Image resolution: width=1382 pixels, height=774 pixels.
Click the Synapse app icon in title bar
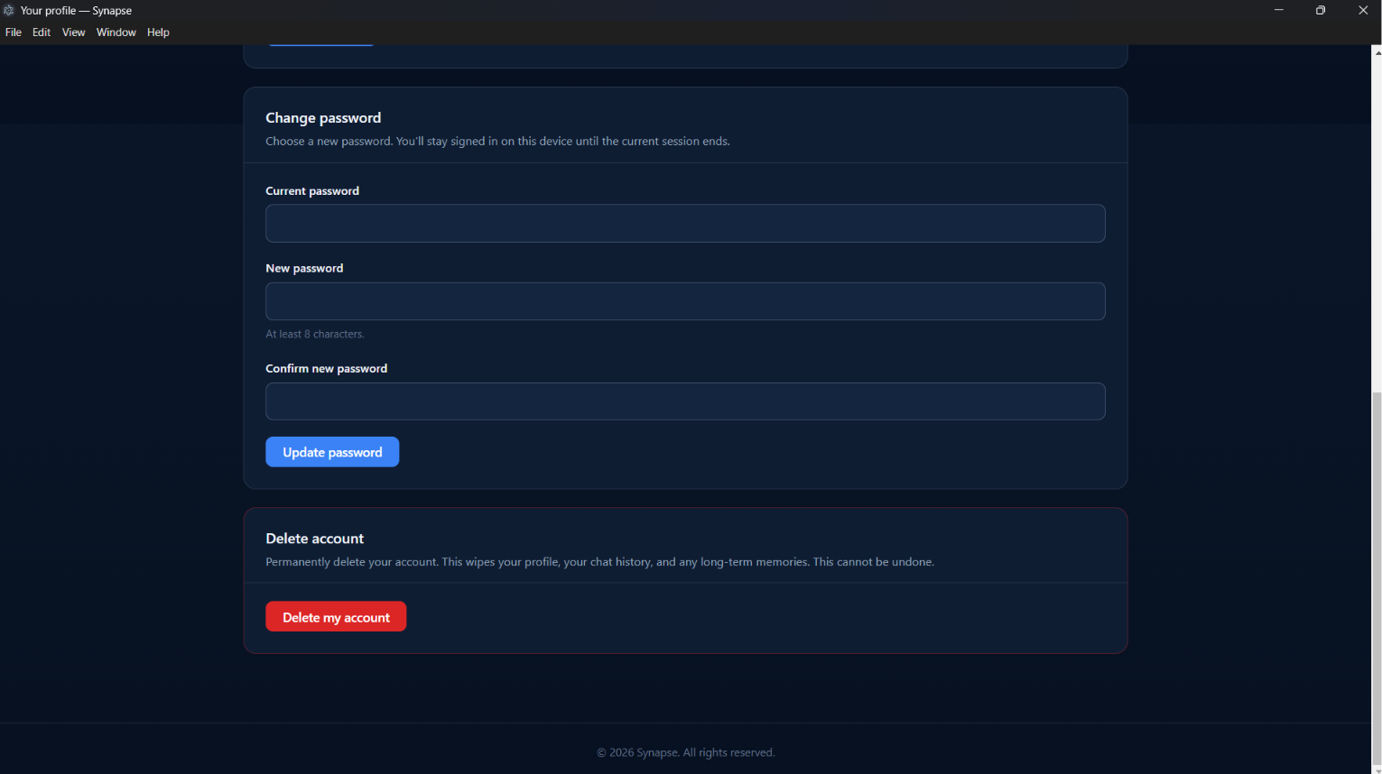(9, 11)
